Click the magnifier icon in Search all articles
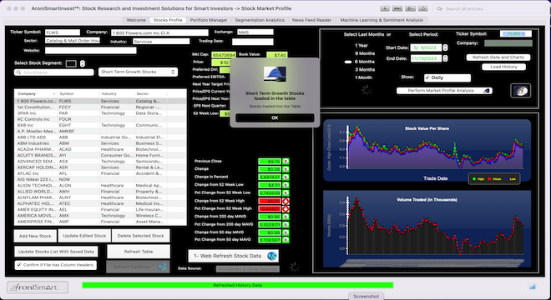The height and width of the screenshot is (300, 551). 440,9
